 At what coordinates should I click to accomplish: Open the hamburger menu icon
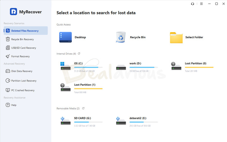(201, 4)
